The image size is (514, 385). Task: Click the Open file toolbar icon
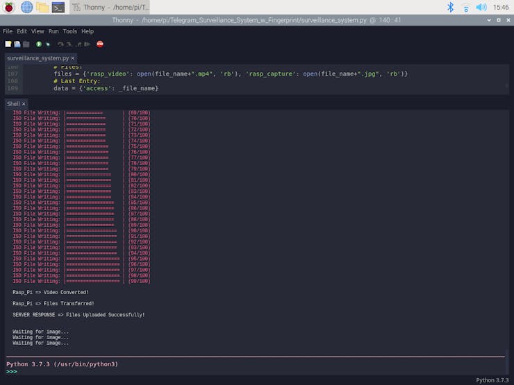click(17, 44)
